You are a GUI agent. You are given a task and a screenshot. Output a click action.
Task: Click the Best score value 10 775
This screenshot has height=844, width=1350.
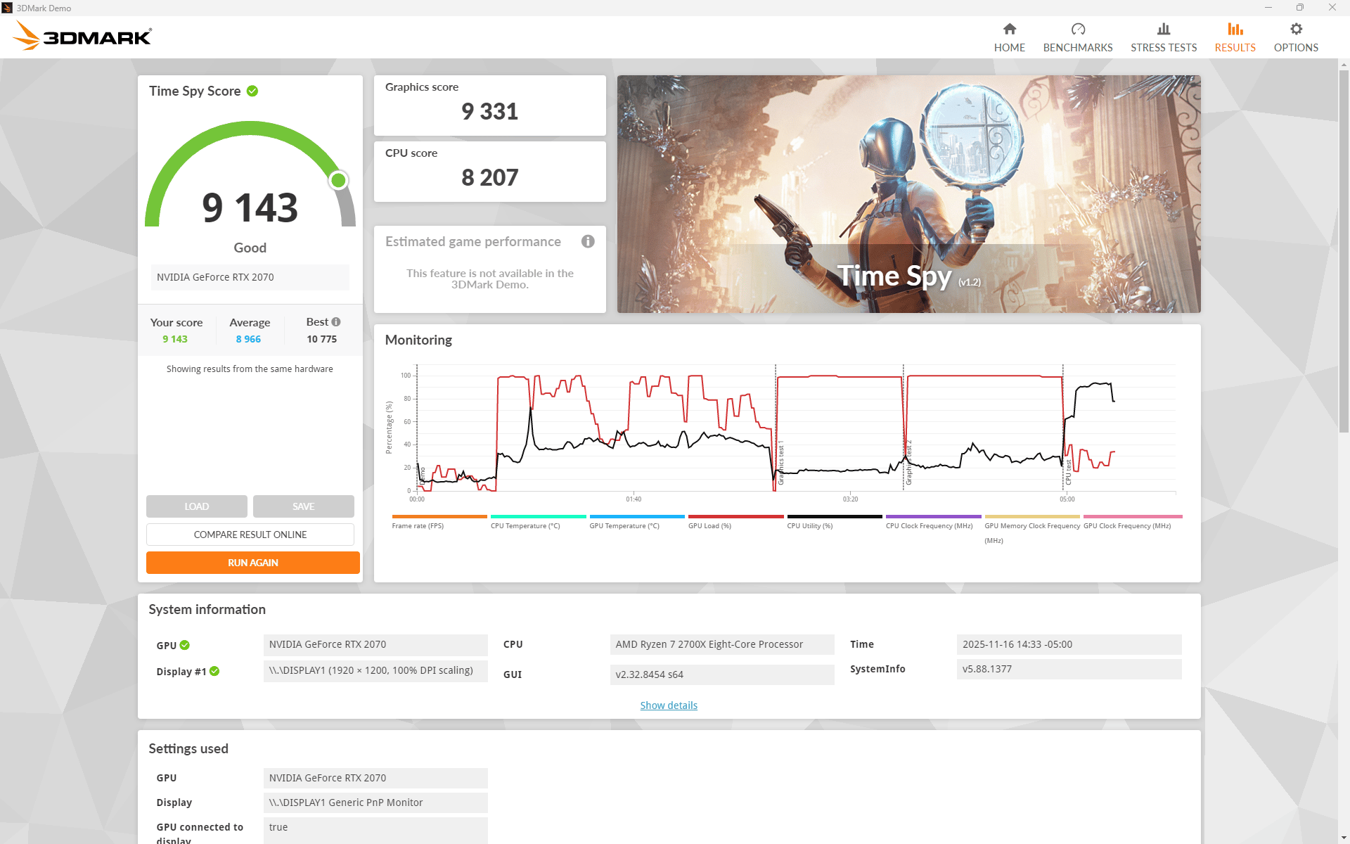click(321, 339)
